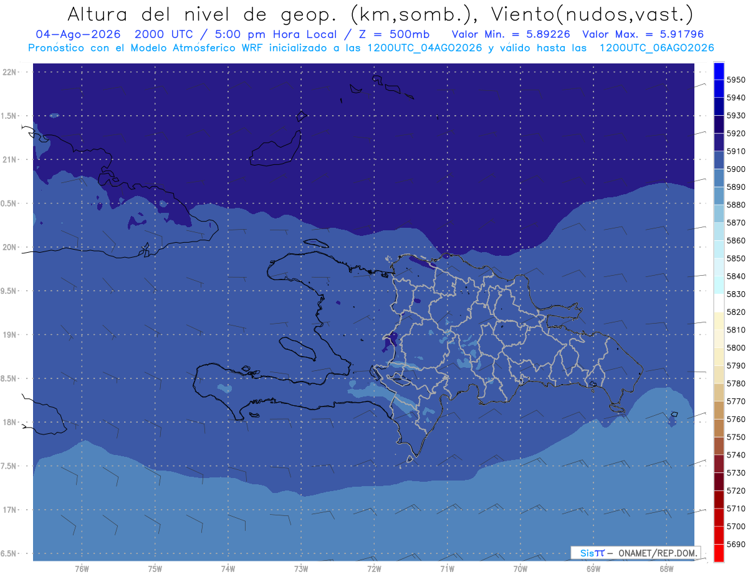748x577 pixels.
Task: Click the '5950' color scale label
Action: coord(736,80)
